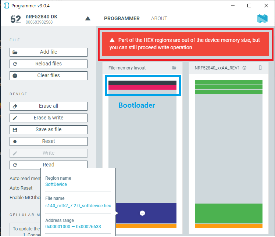
Task: Click Save as file button
Action: 49,130
